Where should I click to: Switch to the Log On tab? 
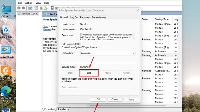(74, 17)
